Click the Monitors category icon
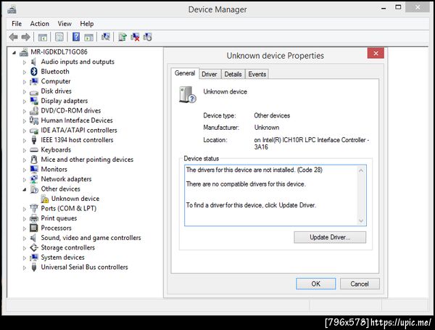Screen dimensions: 435x330 [34, 169]
